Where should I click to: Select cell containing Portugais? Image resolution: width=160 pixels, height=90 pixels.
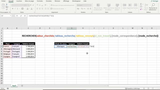click(x=17, y=51)
